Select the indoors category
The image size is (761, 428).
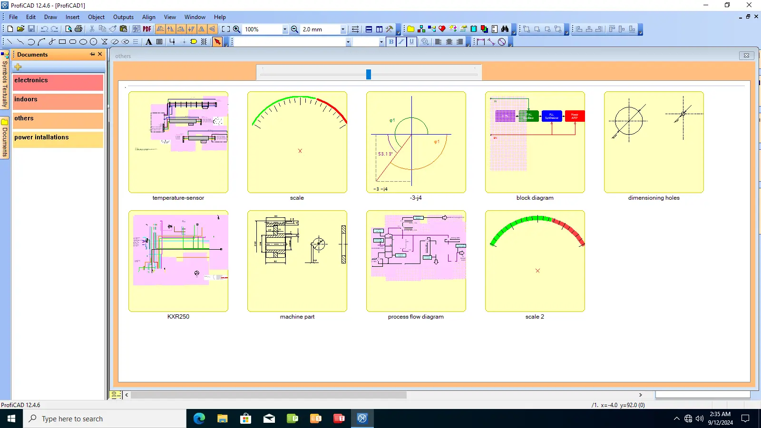click(x=58, y=101)
